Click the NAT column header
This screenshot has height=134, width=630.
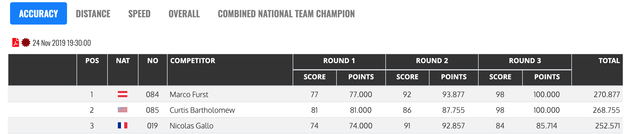coord(123,61)
